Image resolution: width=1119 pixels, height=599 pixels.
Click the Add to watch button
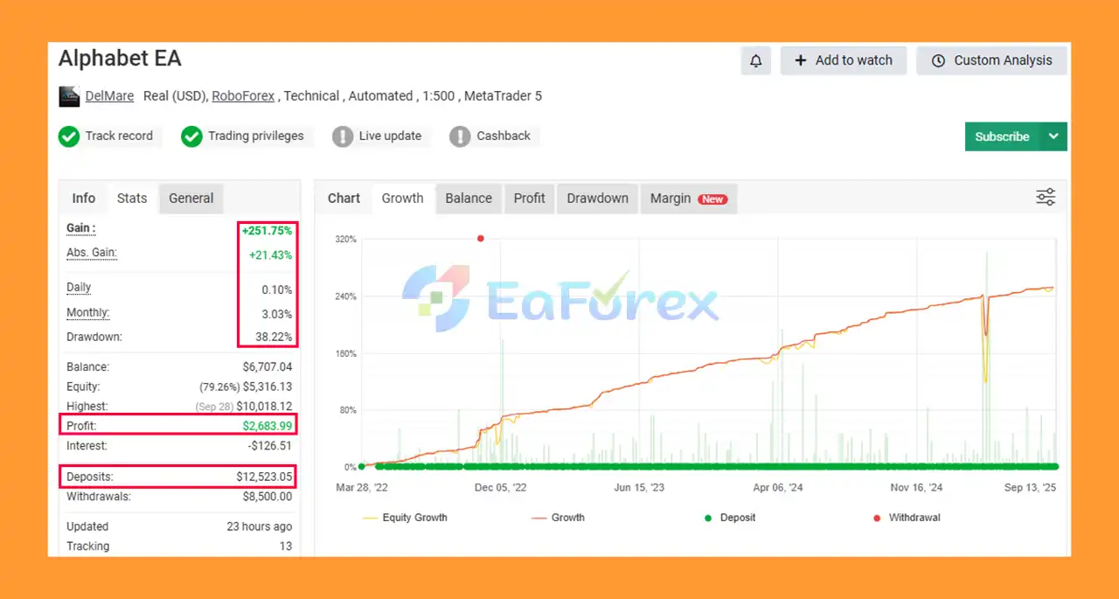click(844, 60)
